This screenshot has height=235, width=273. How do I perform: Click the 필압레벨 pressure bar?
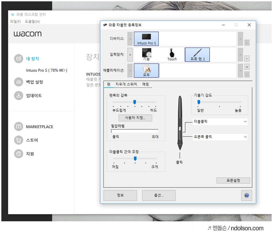pos(135,131)
